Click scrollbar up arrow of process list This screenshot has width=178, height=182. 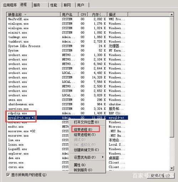pos(172,15)
